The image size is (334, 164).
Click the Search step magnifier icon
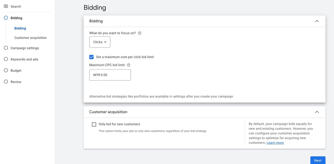[6, 6]
